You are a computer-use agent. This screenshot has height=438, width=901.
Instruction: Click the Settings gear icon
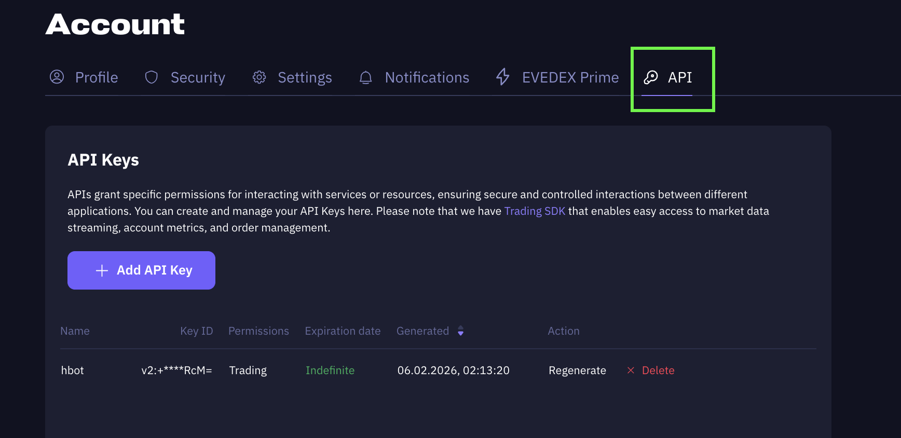(x=259, y=77)
